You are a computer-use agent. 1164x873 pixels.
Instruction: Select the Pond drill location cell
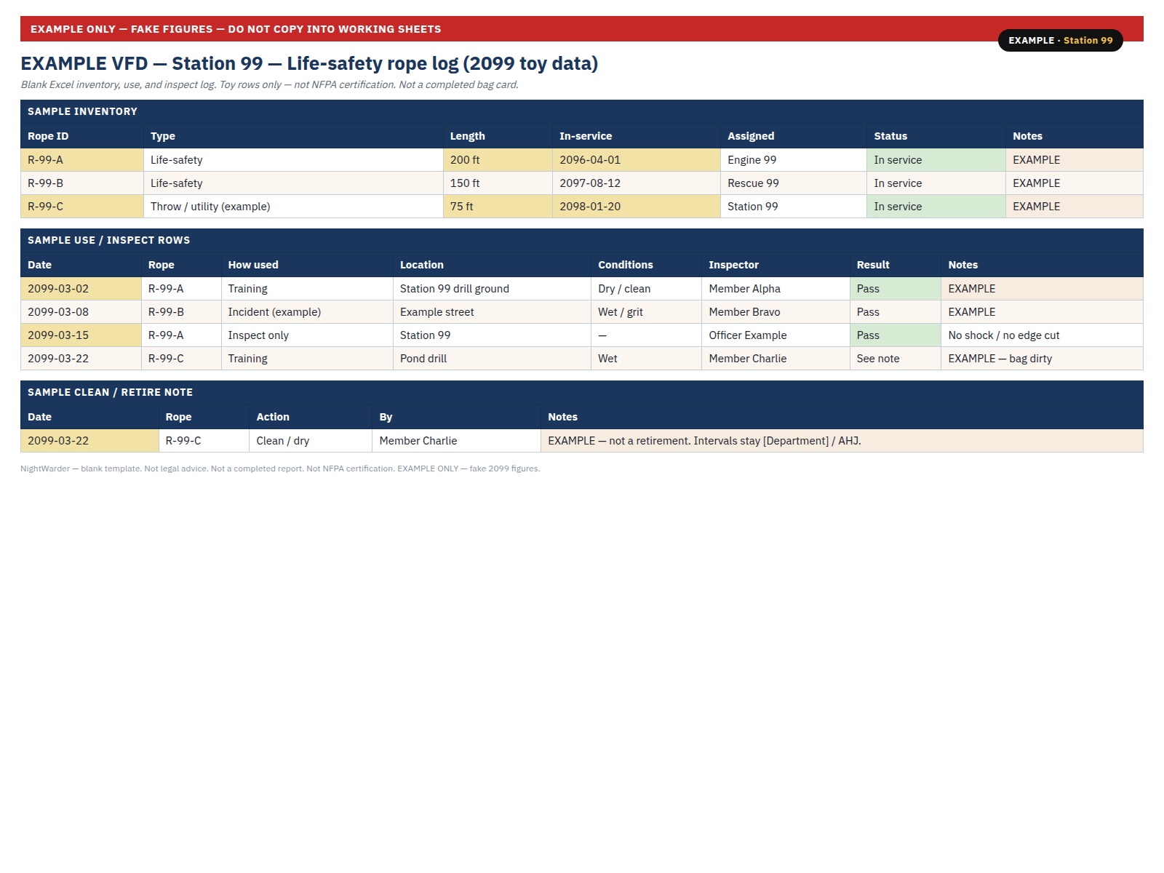click(493, 359)
